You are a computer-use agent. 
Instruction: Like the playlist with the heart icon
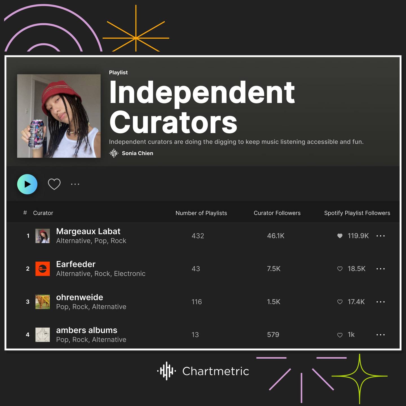coord(54,184)
